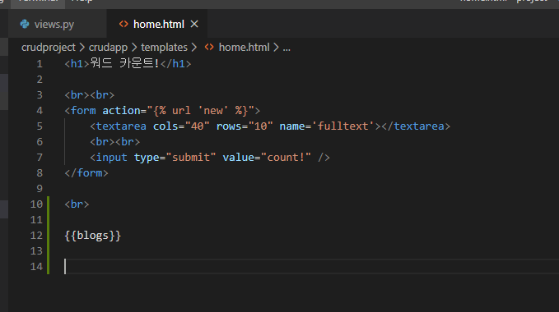Click the 'fulltext' name value
Viewport: 559px width, 312px height.
pos(343,126)
